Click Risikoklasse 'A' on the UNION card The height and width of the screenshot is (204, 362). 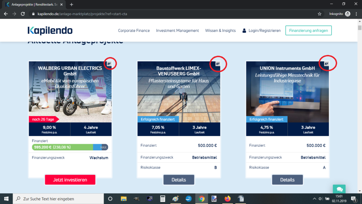tap(324, 168)
